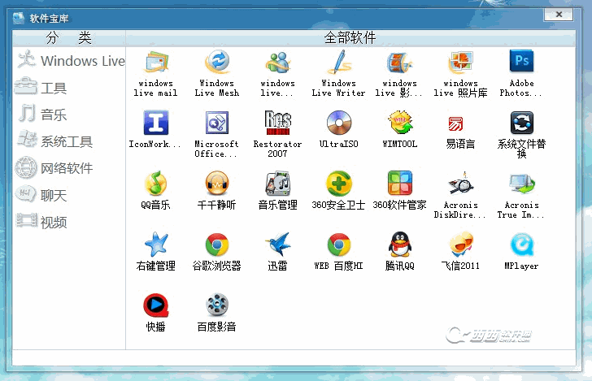Click the 软件宝库 title bar icon
Viewport: 592px width, 381px height.
19,18
